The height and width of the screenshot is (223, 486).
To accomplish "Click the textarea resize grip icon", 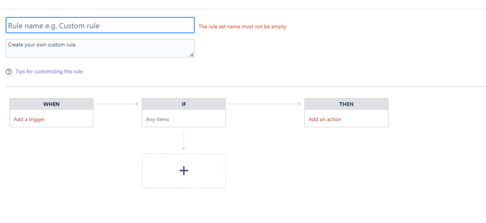I will (x=191, y=55).
